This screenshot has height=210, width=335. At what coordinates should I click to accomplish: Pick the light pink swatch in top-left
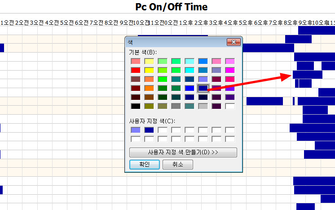[136, 61]
